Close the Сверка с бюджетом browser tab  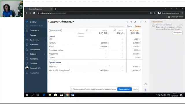pos(51,9)
